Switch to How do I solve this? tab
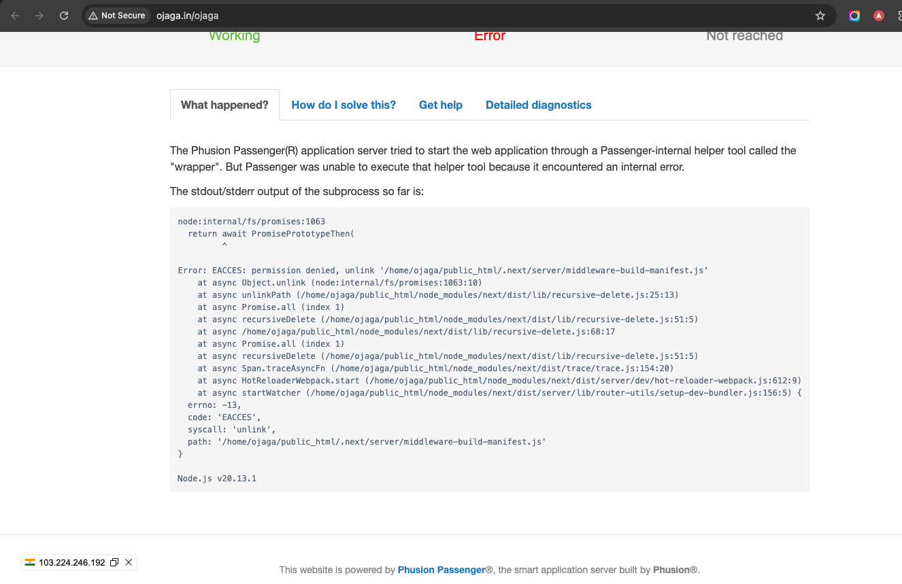The width and height of the screenshot is (902, 584). click(344, 105)
